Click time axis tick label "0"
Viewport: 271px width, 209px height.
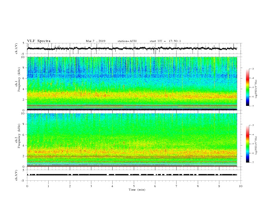tap(27, 186)
